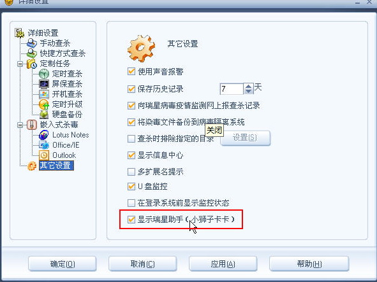Click the 应用(A) button
Viewport: 377px width, 282px height.
[223, 264]
